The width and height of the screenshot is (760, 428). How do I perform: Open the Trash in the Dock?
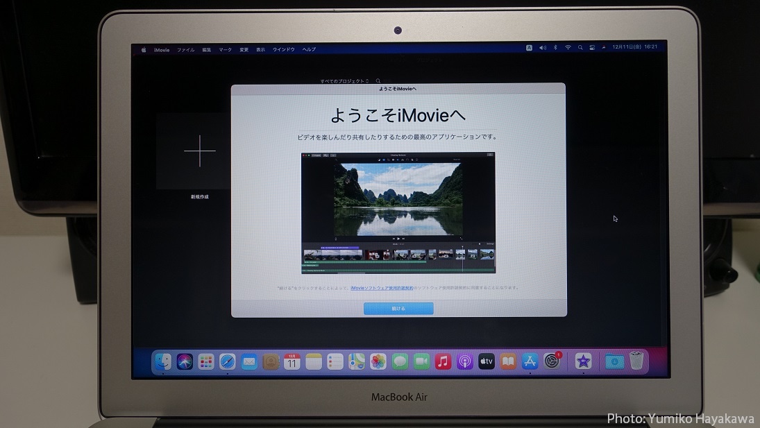pyautogui.click(x=636, y=361)
